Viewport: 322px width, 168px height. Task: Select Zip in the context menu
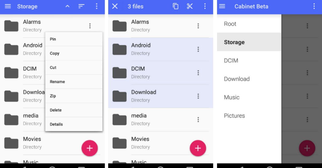53,96
